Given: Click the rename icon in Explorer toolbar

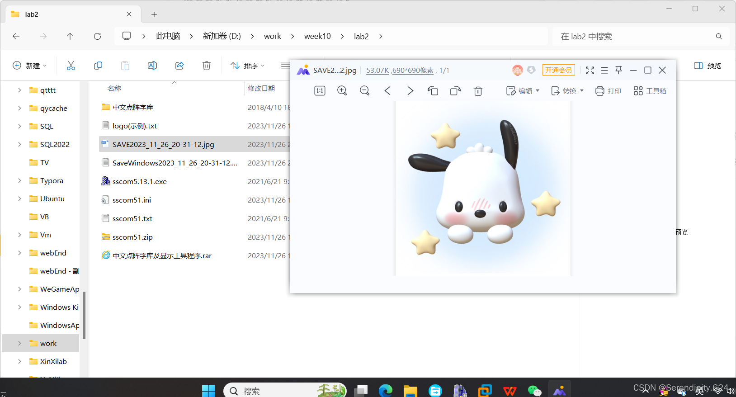Looking at the screenshot, I should (152, 66).
